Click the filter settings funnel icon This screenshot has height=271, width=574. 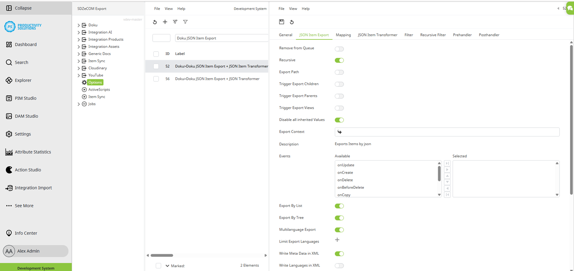(x=175, y=22)
